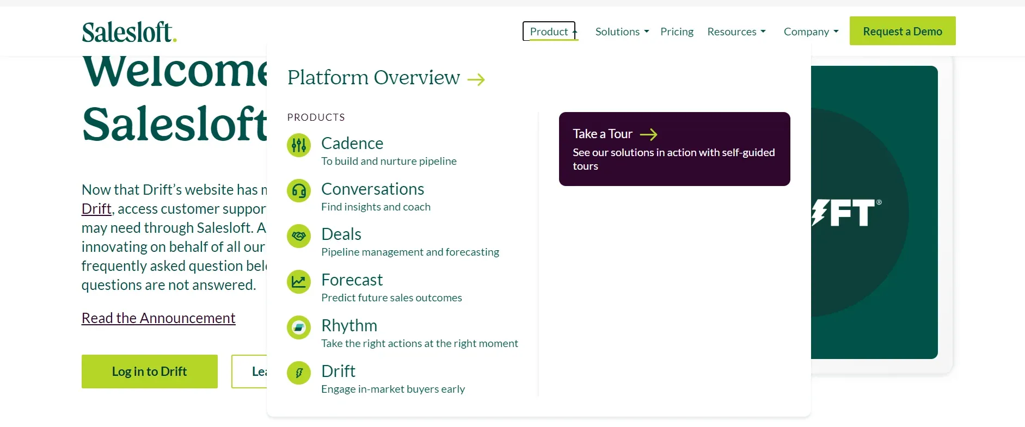
Task: Expand the Company dropdown
Action: pos(811,32)
